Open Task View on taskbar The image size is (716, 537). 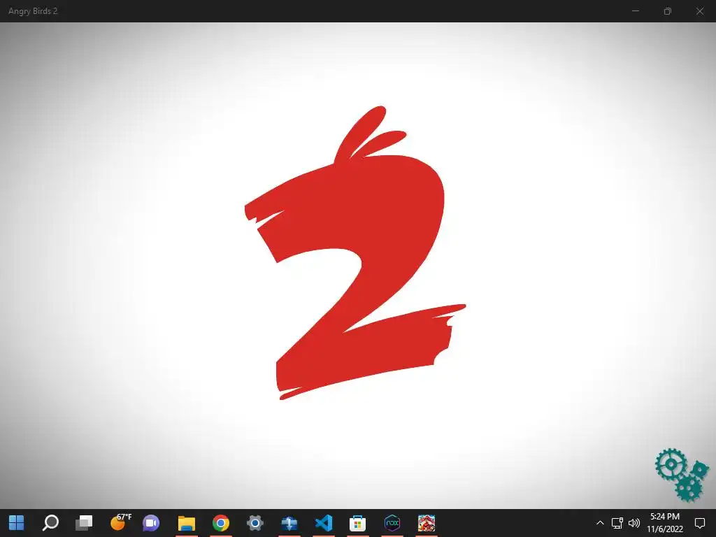coord(84,523)
